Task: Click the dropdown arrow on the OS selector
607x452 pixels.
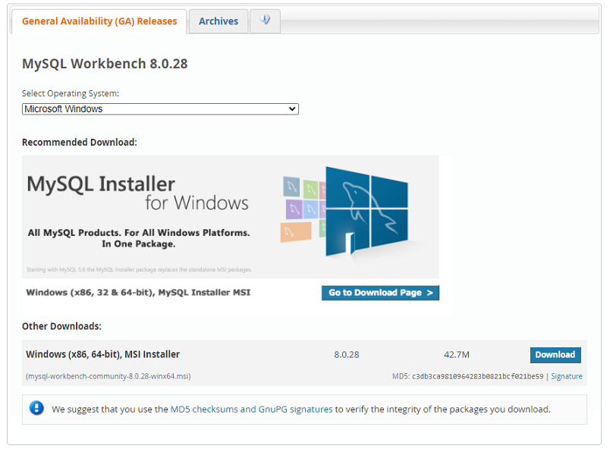Action: click(x=291, y=108)
